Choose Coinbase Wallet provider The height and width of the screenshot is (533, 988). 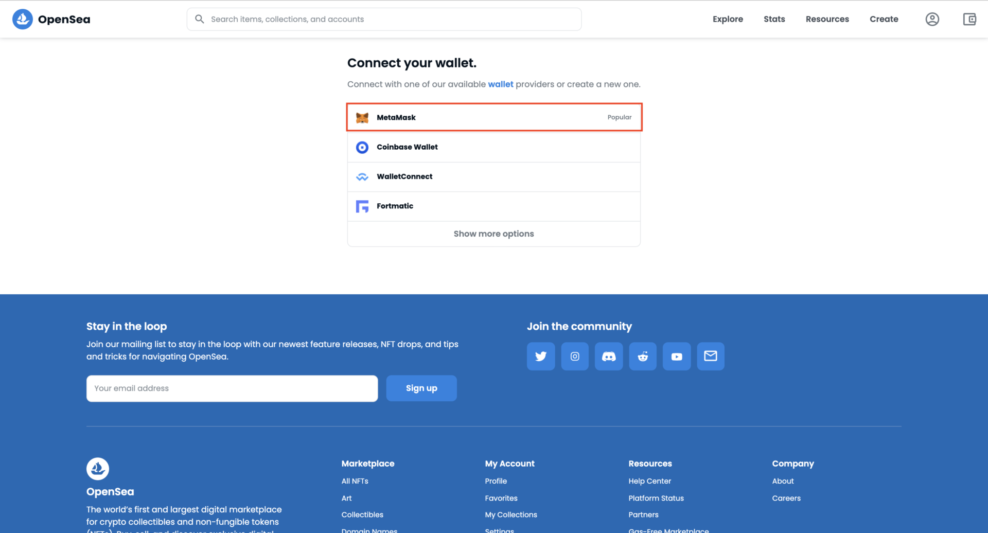pyautogui.click(x=493, y=147)
